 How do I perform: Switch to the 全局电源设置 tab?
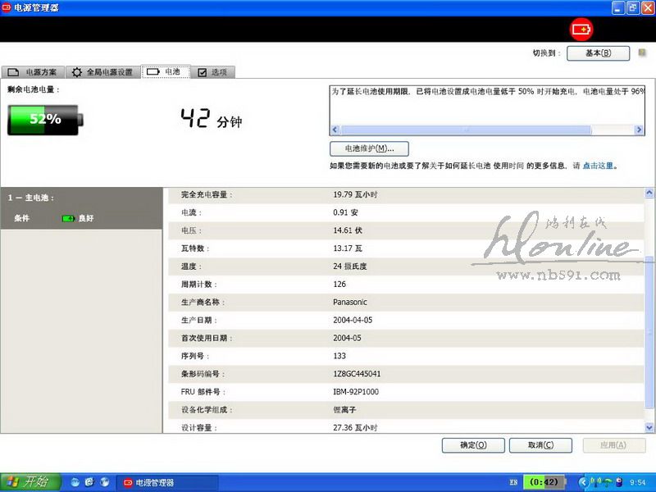pos(102,72)
